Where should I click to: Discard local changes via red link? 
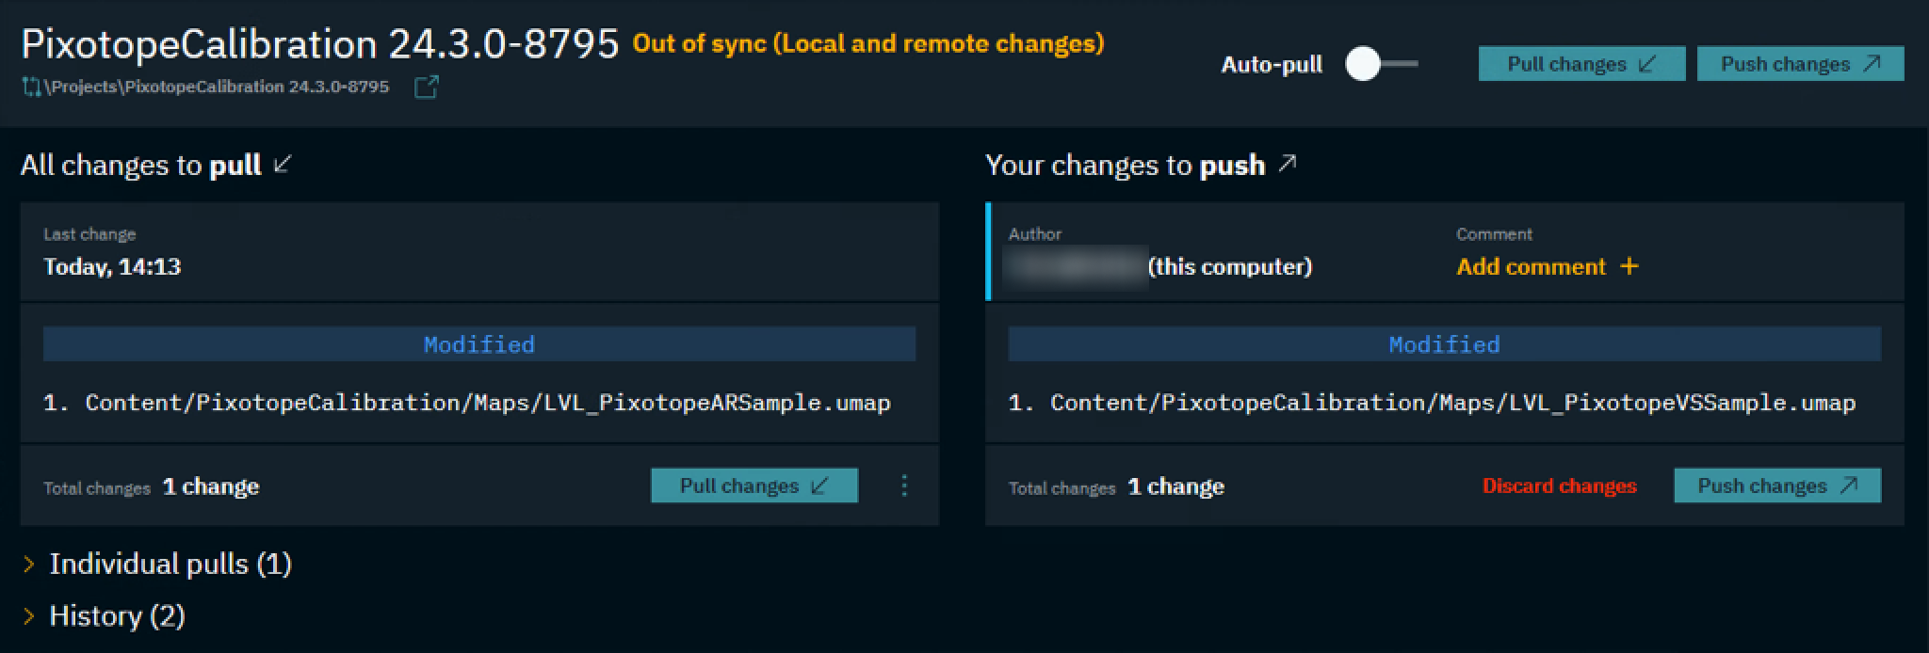1559,486
